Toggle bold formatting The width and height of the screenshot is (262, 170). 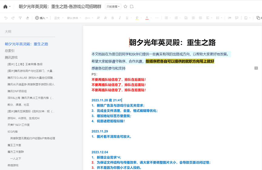pos(113,18)
